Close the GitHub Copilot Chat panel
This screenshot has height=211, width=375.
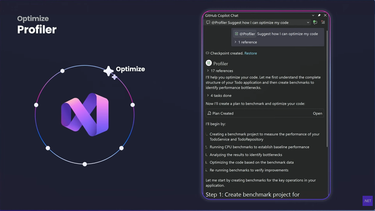coord(325,15)
